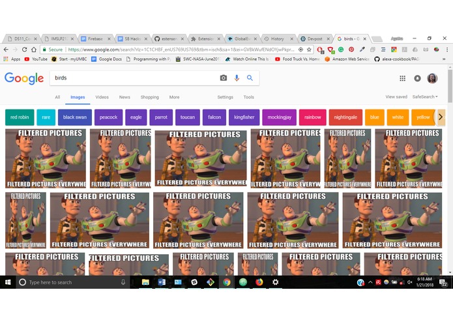The width and height of the screenshot is (453, 322).
Task: Select the All search category
Action: pos(57,97)
